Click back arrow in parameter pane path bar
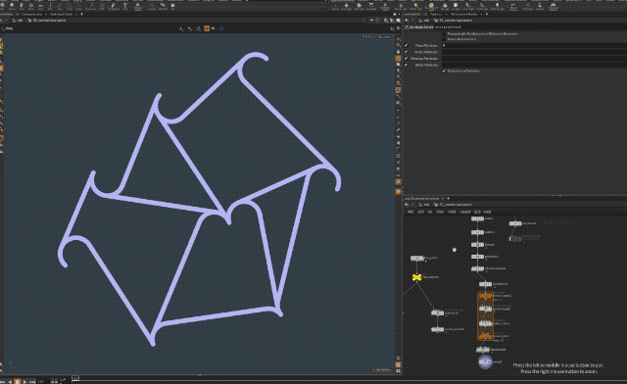Image resolution: width=627 pixels, height=384 pixels. click(407, 21)
